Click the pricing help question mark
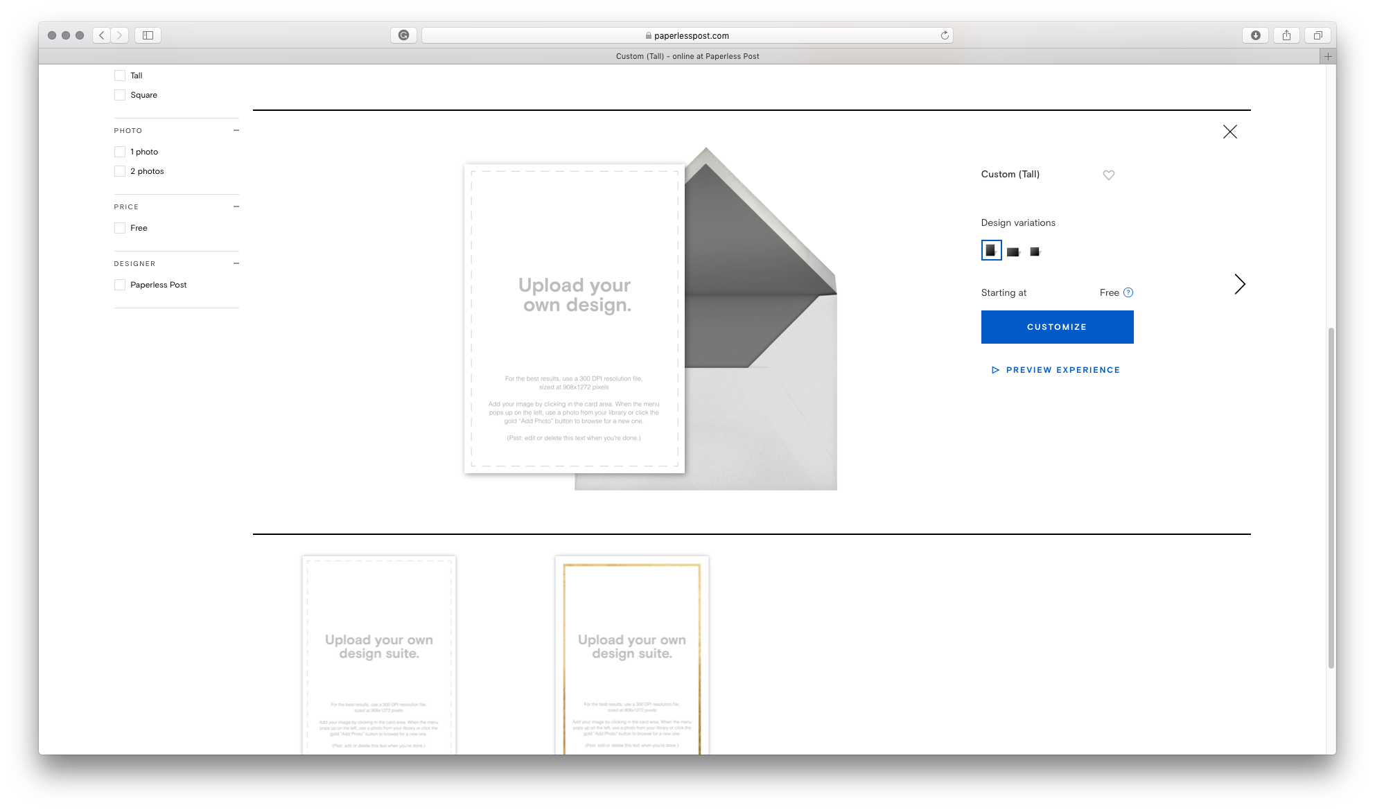1375x810 pixels. [1128, 292]
